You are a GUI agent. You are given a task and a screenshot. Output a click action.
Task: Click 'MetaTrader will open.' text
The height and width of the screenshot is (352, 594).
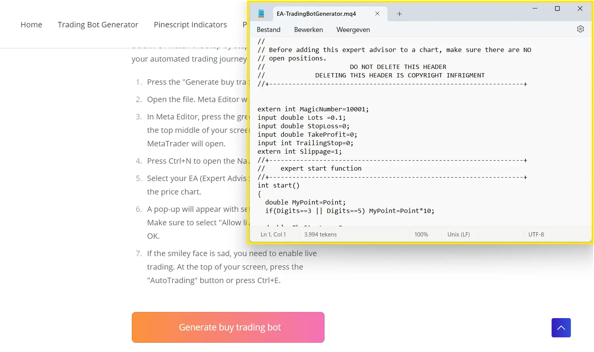pyautogui.click(x=186, y=144)
